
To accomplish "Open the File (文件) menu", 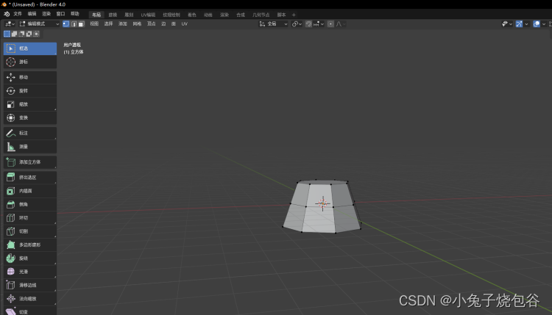I will point(18,14).
